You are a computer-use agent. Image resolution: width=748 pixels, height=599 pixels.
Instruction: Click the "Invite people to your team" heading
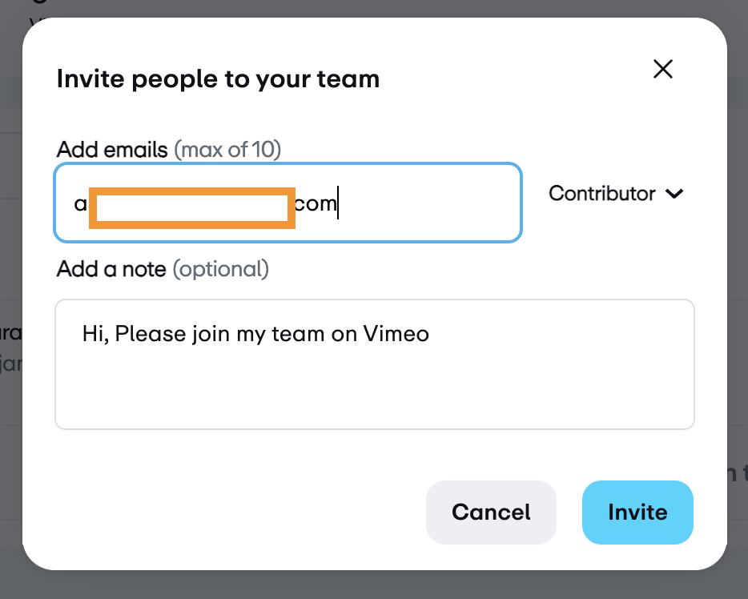218,79
